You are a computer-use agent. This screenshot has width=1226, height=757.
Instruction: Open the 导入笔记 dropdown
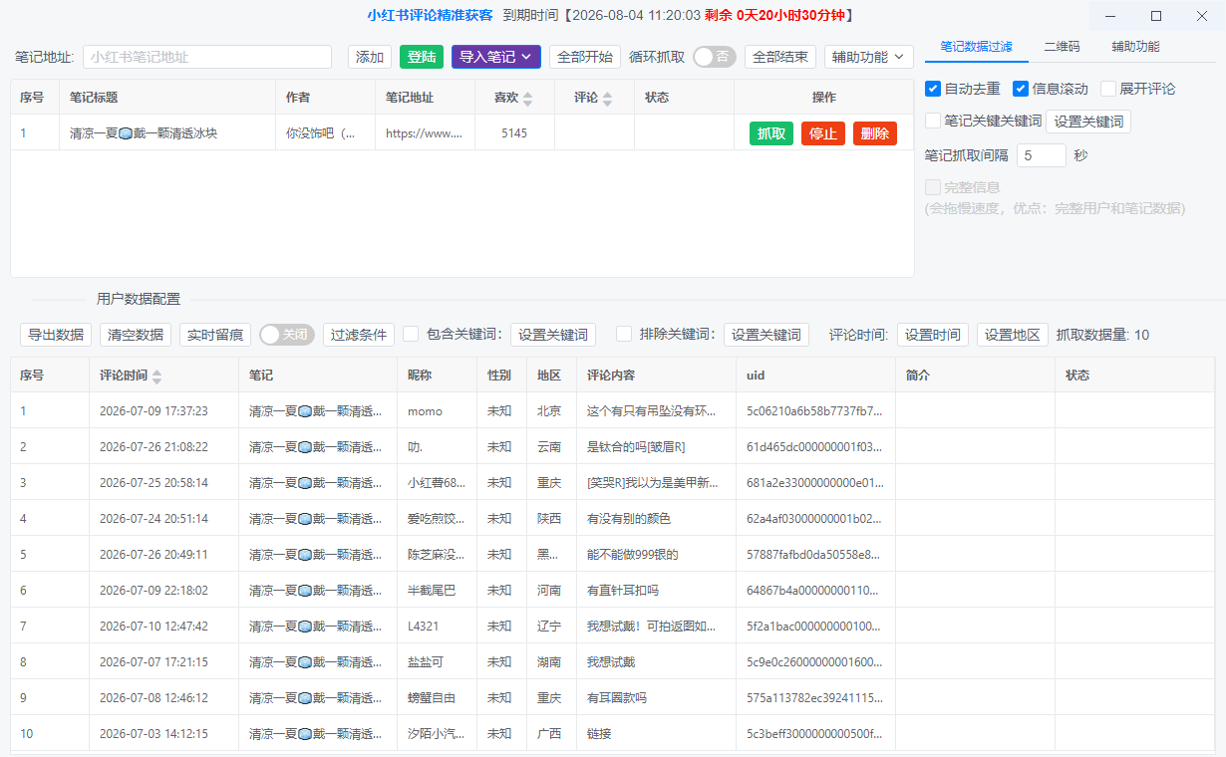click(496, 57)
